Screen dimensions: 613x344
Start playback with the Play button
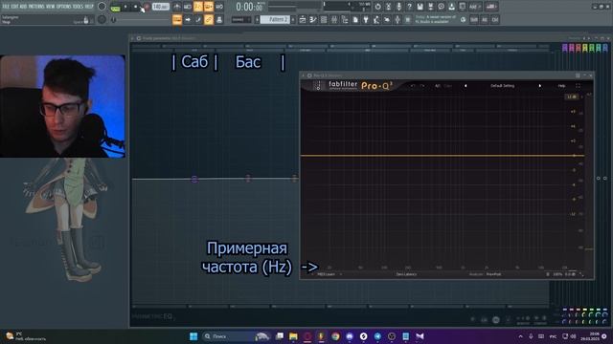coord(125,7)
